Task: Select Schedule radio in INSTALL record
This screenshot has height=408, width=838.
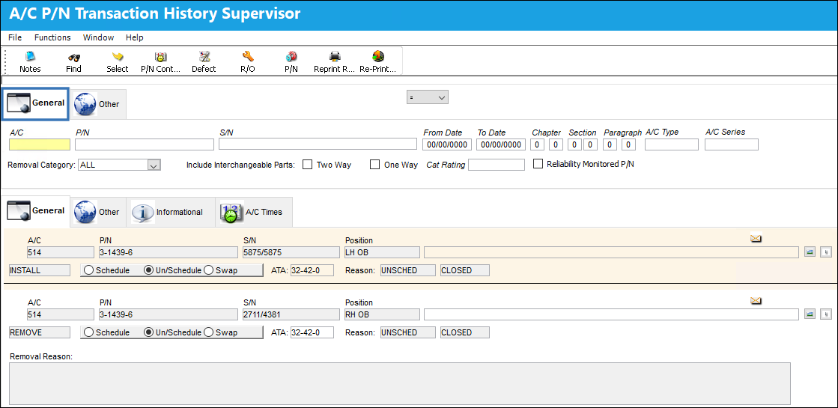Action: coord(89,270)
